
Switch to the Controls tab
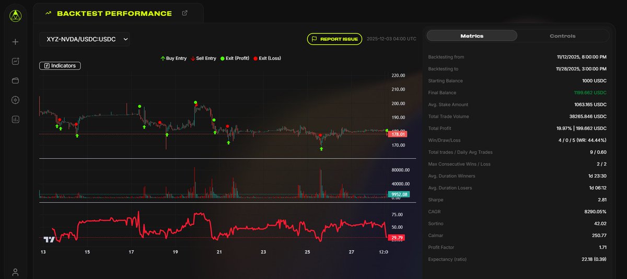563,36
